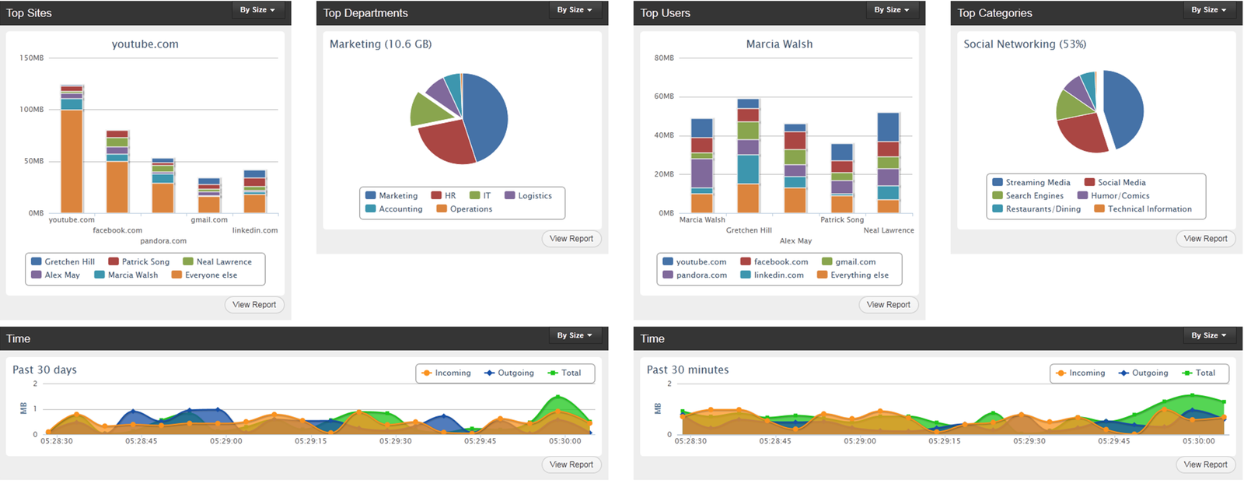Toggle Incoming series in Past 30 minutes legend
Viewport: 1244px width, 487px height.
point(1081,373)
